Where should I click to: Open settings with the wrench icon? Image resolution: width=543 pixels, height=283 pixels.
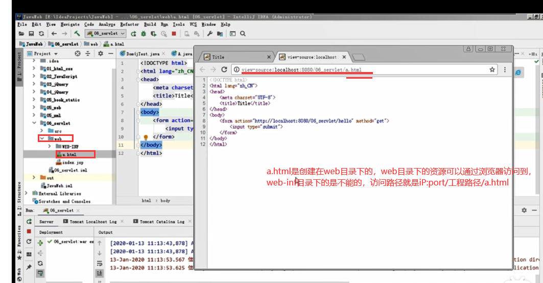[209, 34]
